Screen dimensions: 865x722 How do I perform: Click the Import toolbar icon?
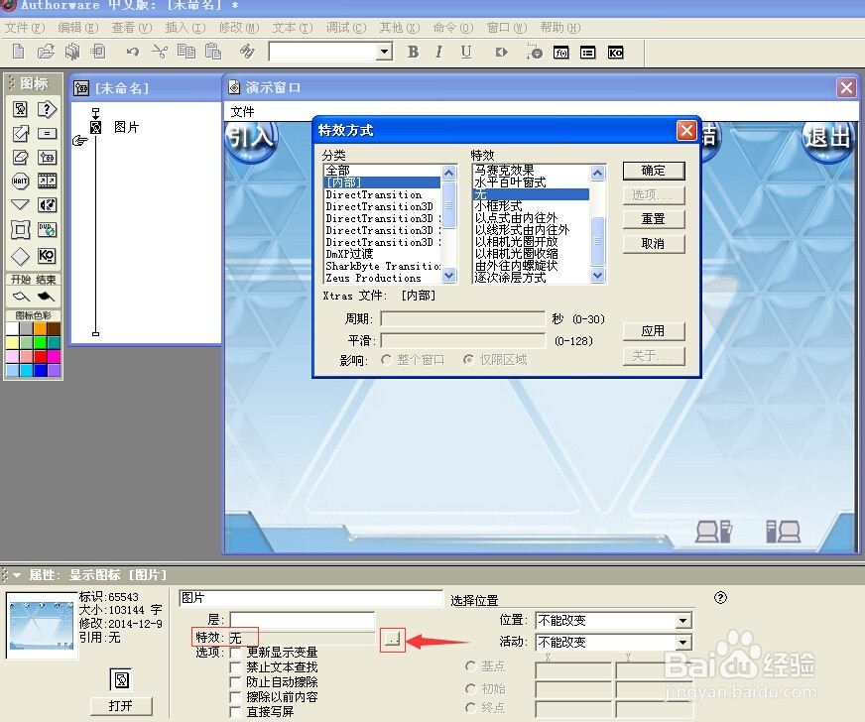(x=99, y=52)
